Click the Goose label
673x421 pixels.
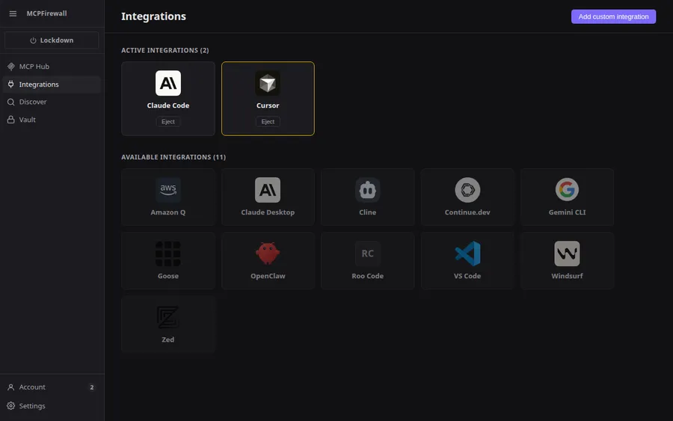(x=168, y=276)
